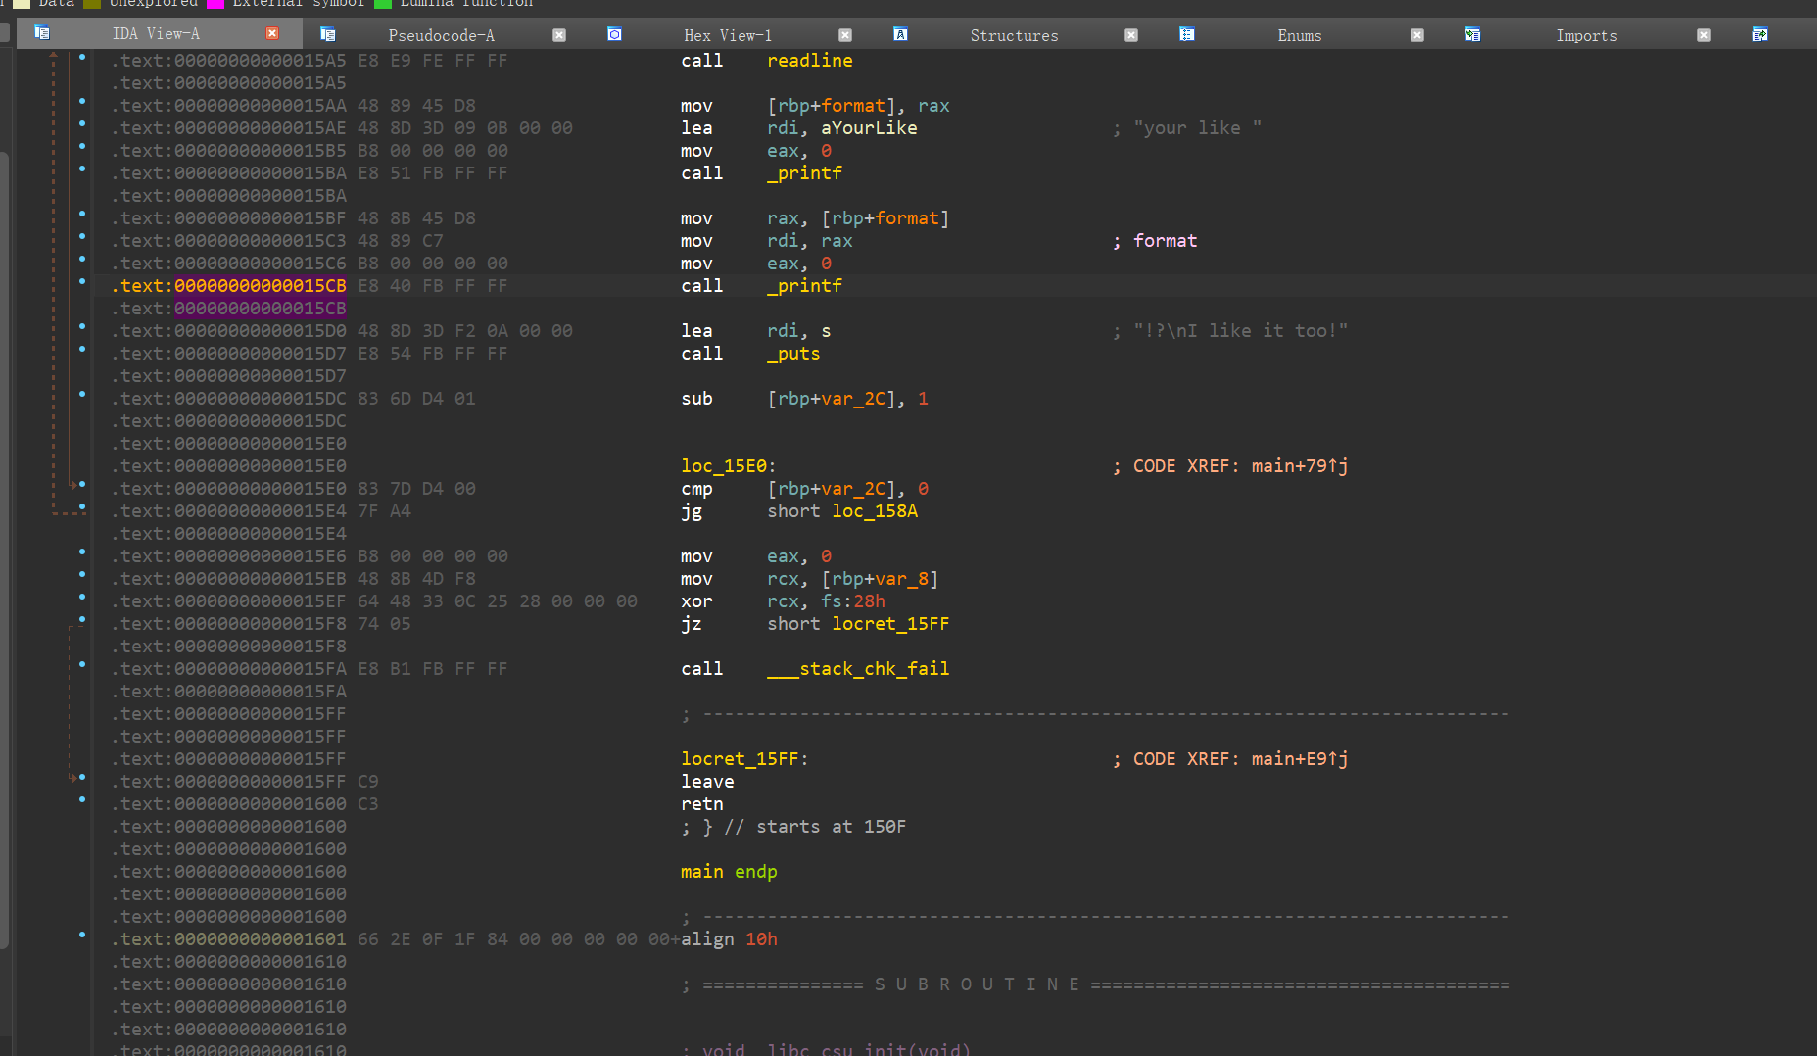Image resolution: width=1817 pixels, height=1056 pixels.
Task: Follow the aYourLike string reference
Action: pyautogui.click(x=869, y=128)
